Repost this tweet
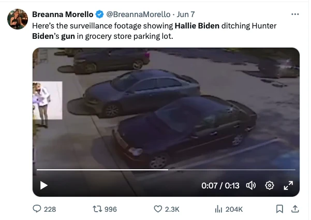The width and height of the screenshot is (311, 220). [97, 209]
